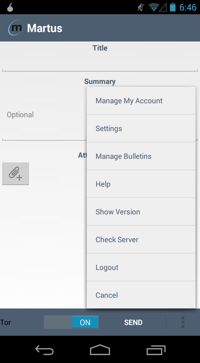Tap the Wi-Fi status bar icon
This screenshot has width=200, height=363.
click(154, 7)
